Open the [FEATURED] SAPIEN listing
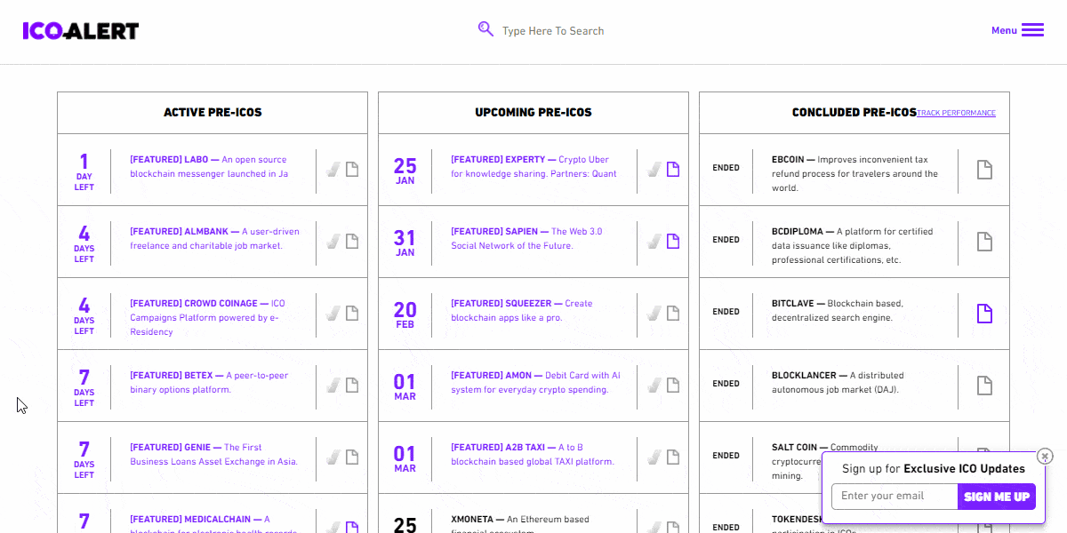Image resolution: width=1067 pixels, height=533 pixels. tap(526, 239)
